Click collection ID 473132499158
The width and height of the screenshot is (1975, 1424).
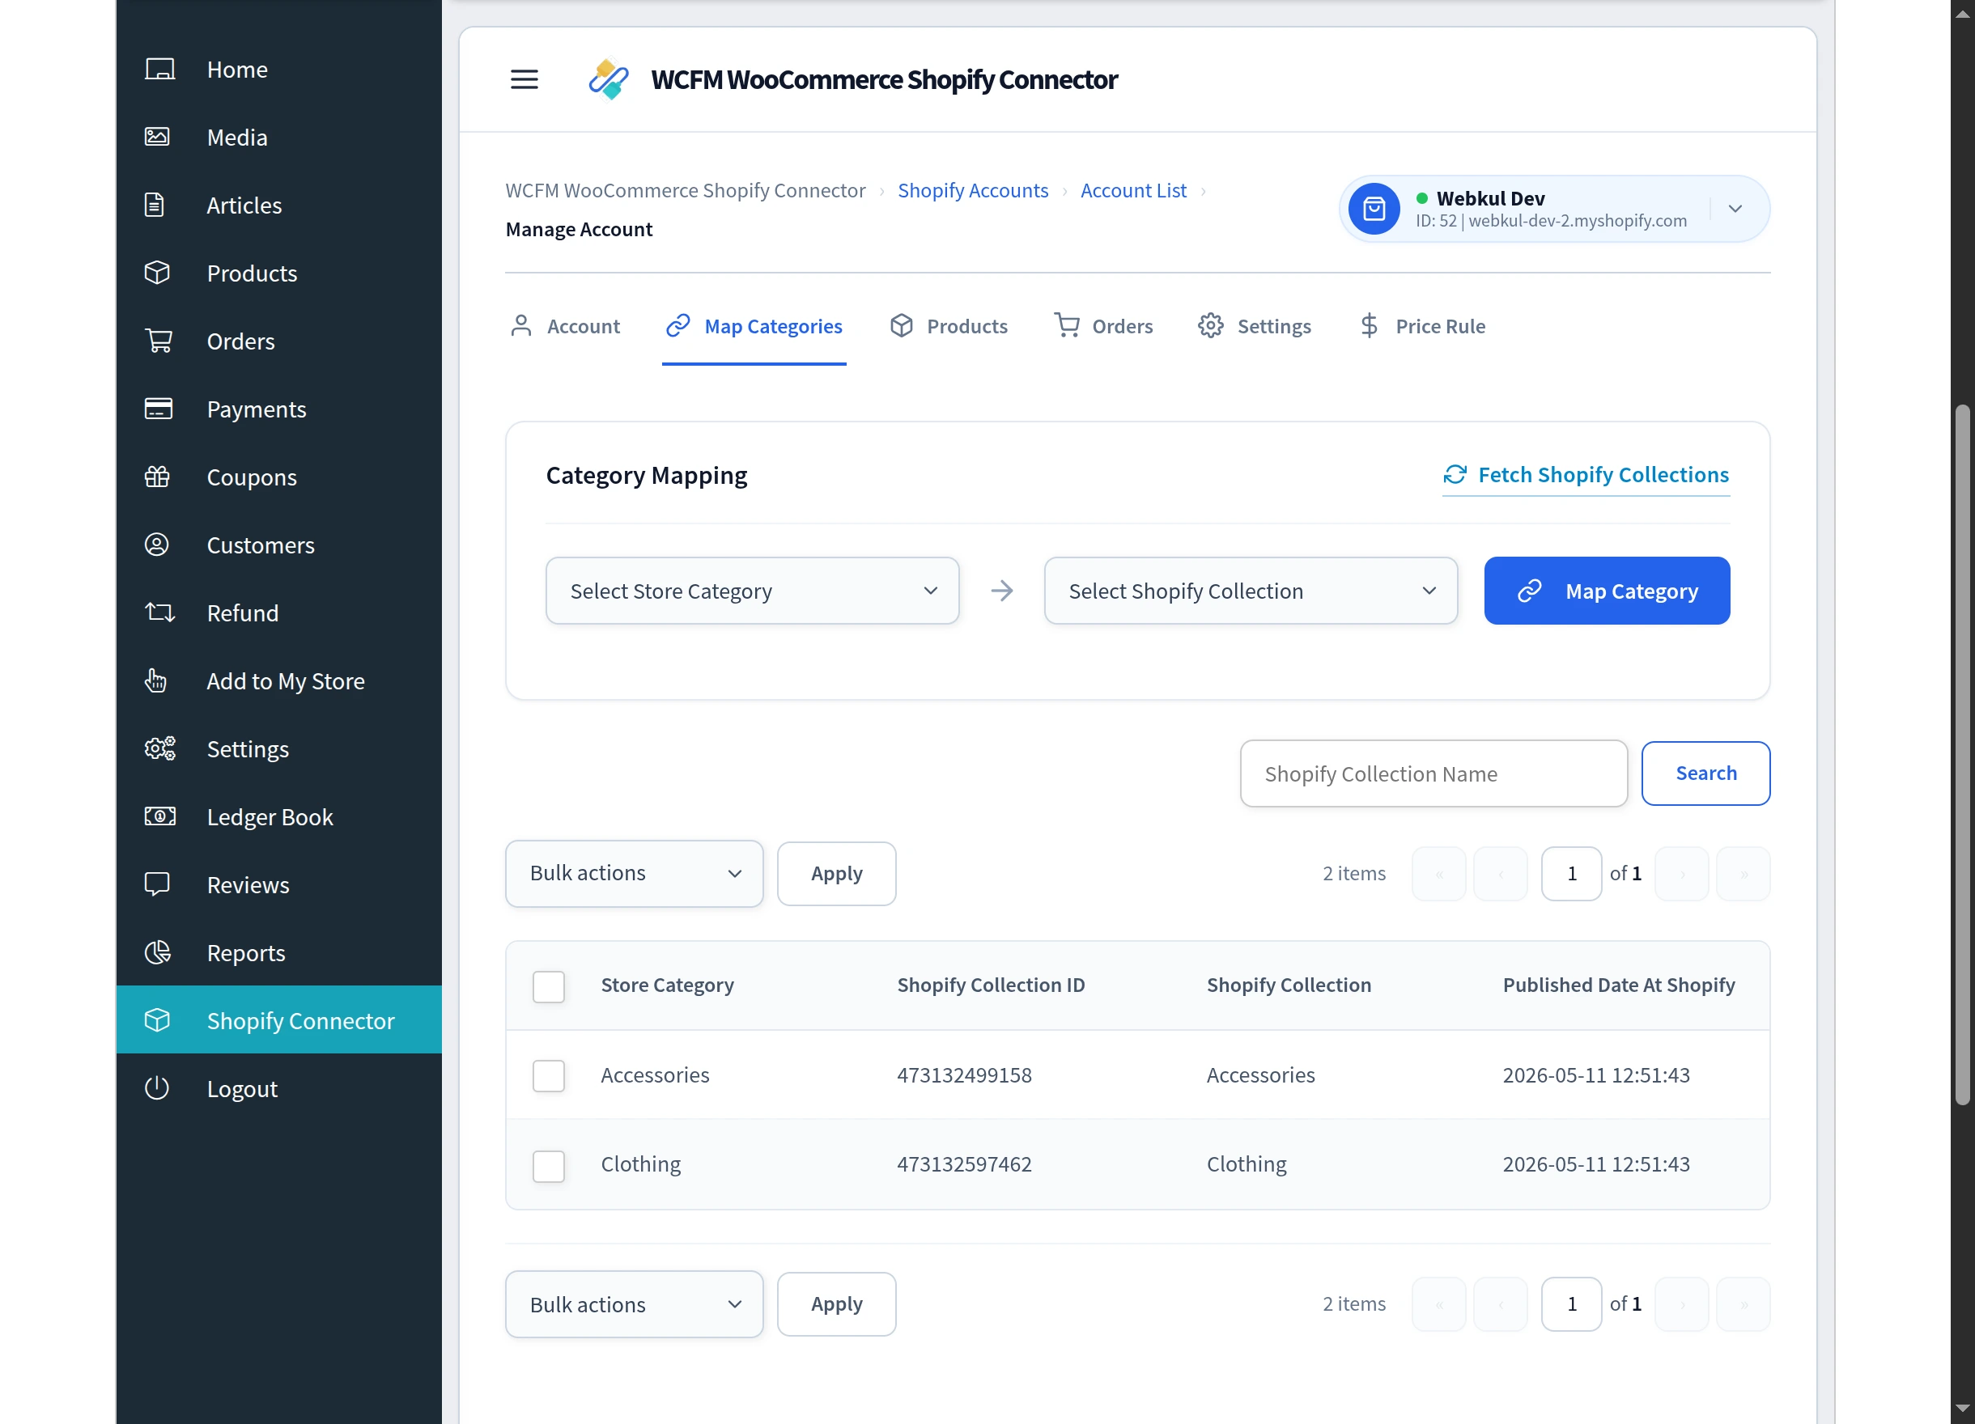(964, 1075)
